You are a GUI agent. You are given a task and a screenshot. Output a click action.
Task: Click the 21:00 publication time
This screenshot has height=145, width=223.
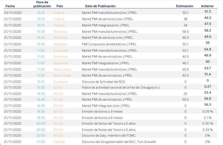coord(41,142)
